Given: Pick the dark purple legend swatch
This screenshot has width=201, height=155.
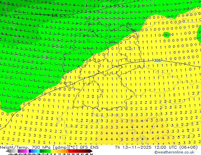Looking at the screenshot, I should pyautogui.click(x=19, y=151).
